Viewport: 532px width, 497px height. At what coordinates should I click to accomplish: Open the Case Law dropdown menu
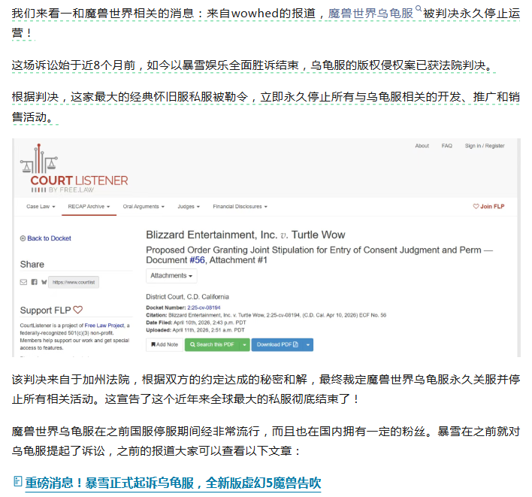pyautogui.click(x=41, y=206)
